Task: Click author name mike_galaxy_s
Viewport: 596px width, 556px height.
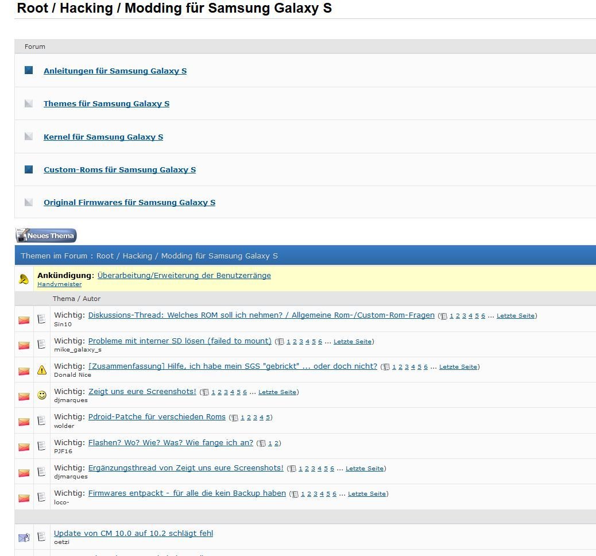Action: pos(78,350)
